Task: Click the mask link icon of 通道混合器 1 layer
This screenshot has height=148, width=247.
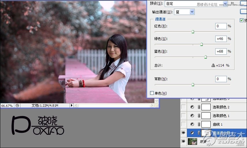Action: click(199, 133)
